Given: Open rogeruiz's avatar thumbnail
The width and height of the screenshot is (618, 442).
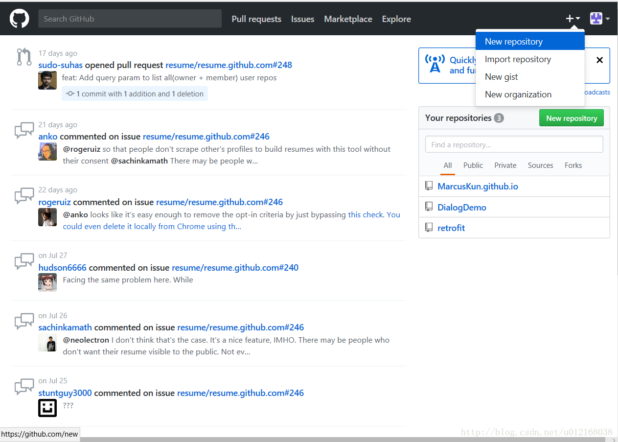Looking at the screenshot, I should click(47, 217).
